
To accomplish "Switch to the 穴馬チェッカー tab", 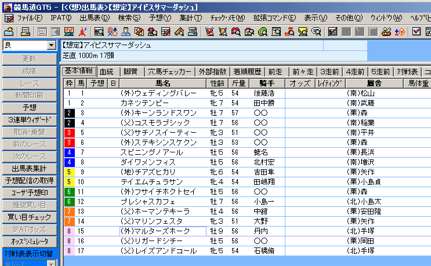I will tap(169, 71).
